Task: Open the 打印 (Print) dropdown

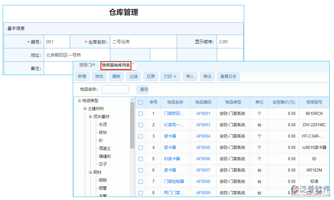Action: point(170,76)
